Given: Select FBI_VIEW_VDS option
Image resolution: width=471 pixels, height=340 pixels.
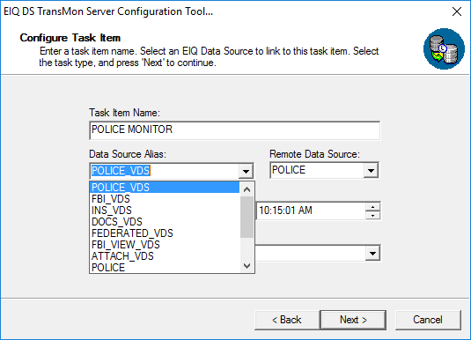Looking at the screenshot, I should pyautogui.click(x=165, y=245).
